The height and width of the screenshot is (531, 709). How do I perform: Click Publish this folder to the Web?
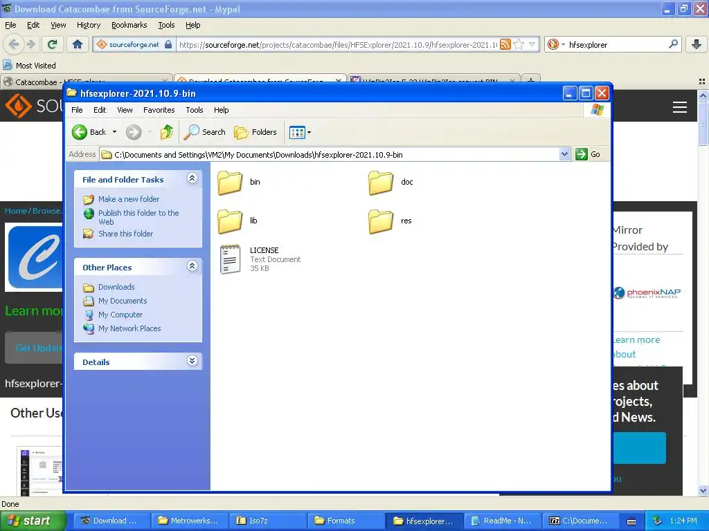coord(138,217)
